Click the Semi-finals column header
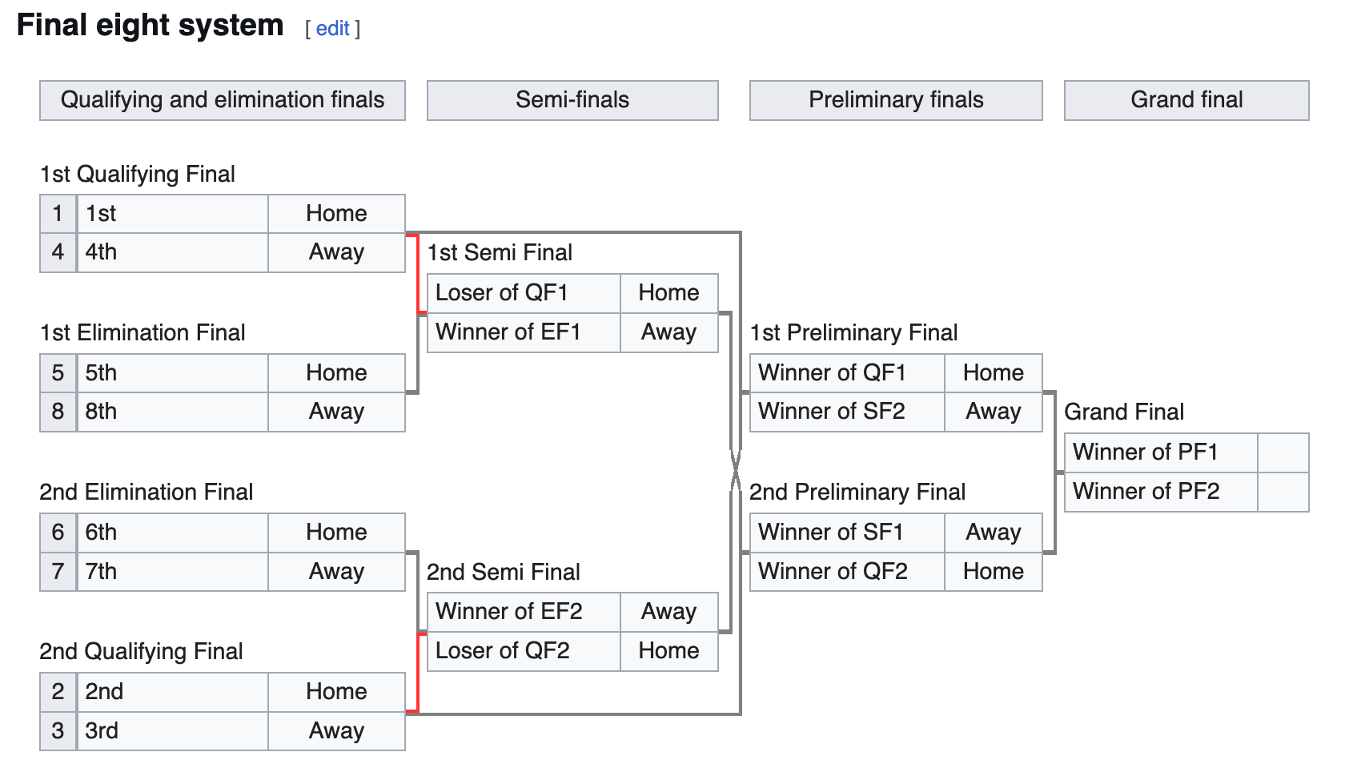 tap(572, 100)
